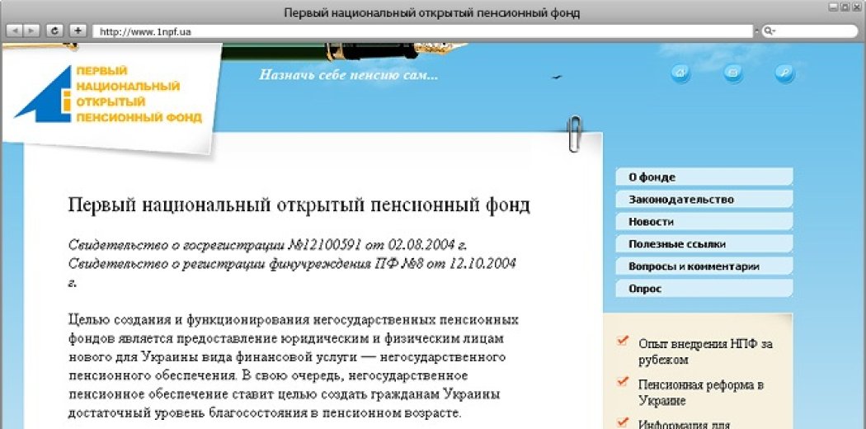Open the 'Законодательство' menu item
866x429 pixels.
point(704,200)
